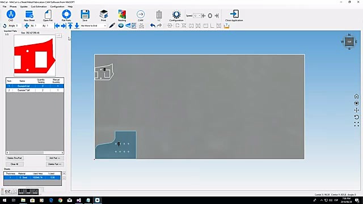Click the red part preview thumbnail

click(35, 56)
